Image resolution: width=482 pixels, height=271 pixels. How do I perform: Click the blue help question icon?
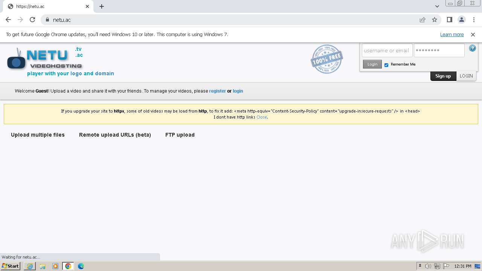(472, 48)
